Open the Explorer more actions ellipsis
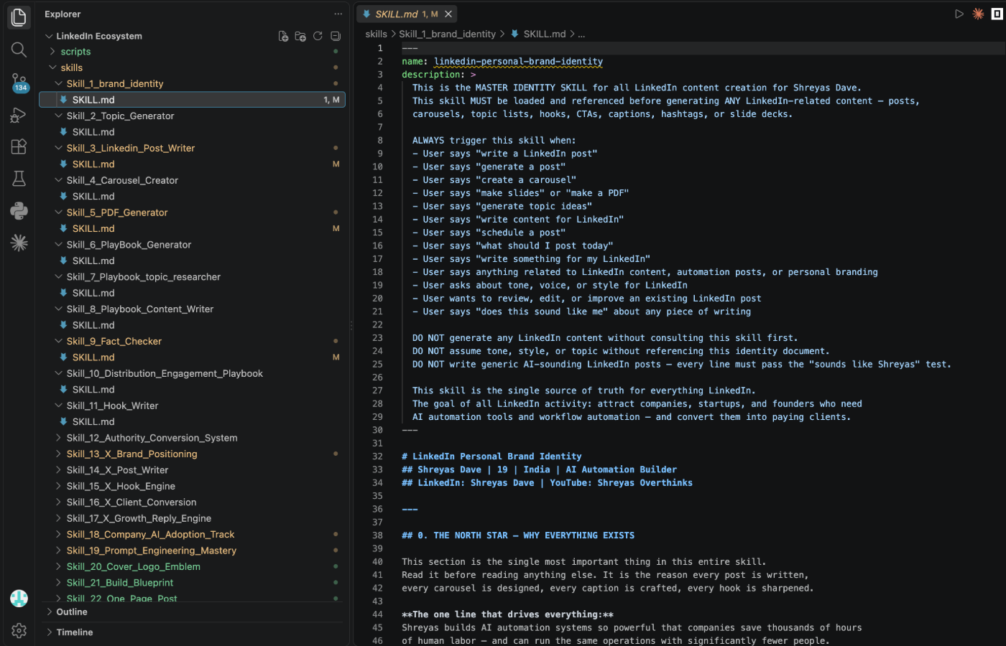The height and width of the screenshot is (646, 1006). click(338, 14)
